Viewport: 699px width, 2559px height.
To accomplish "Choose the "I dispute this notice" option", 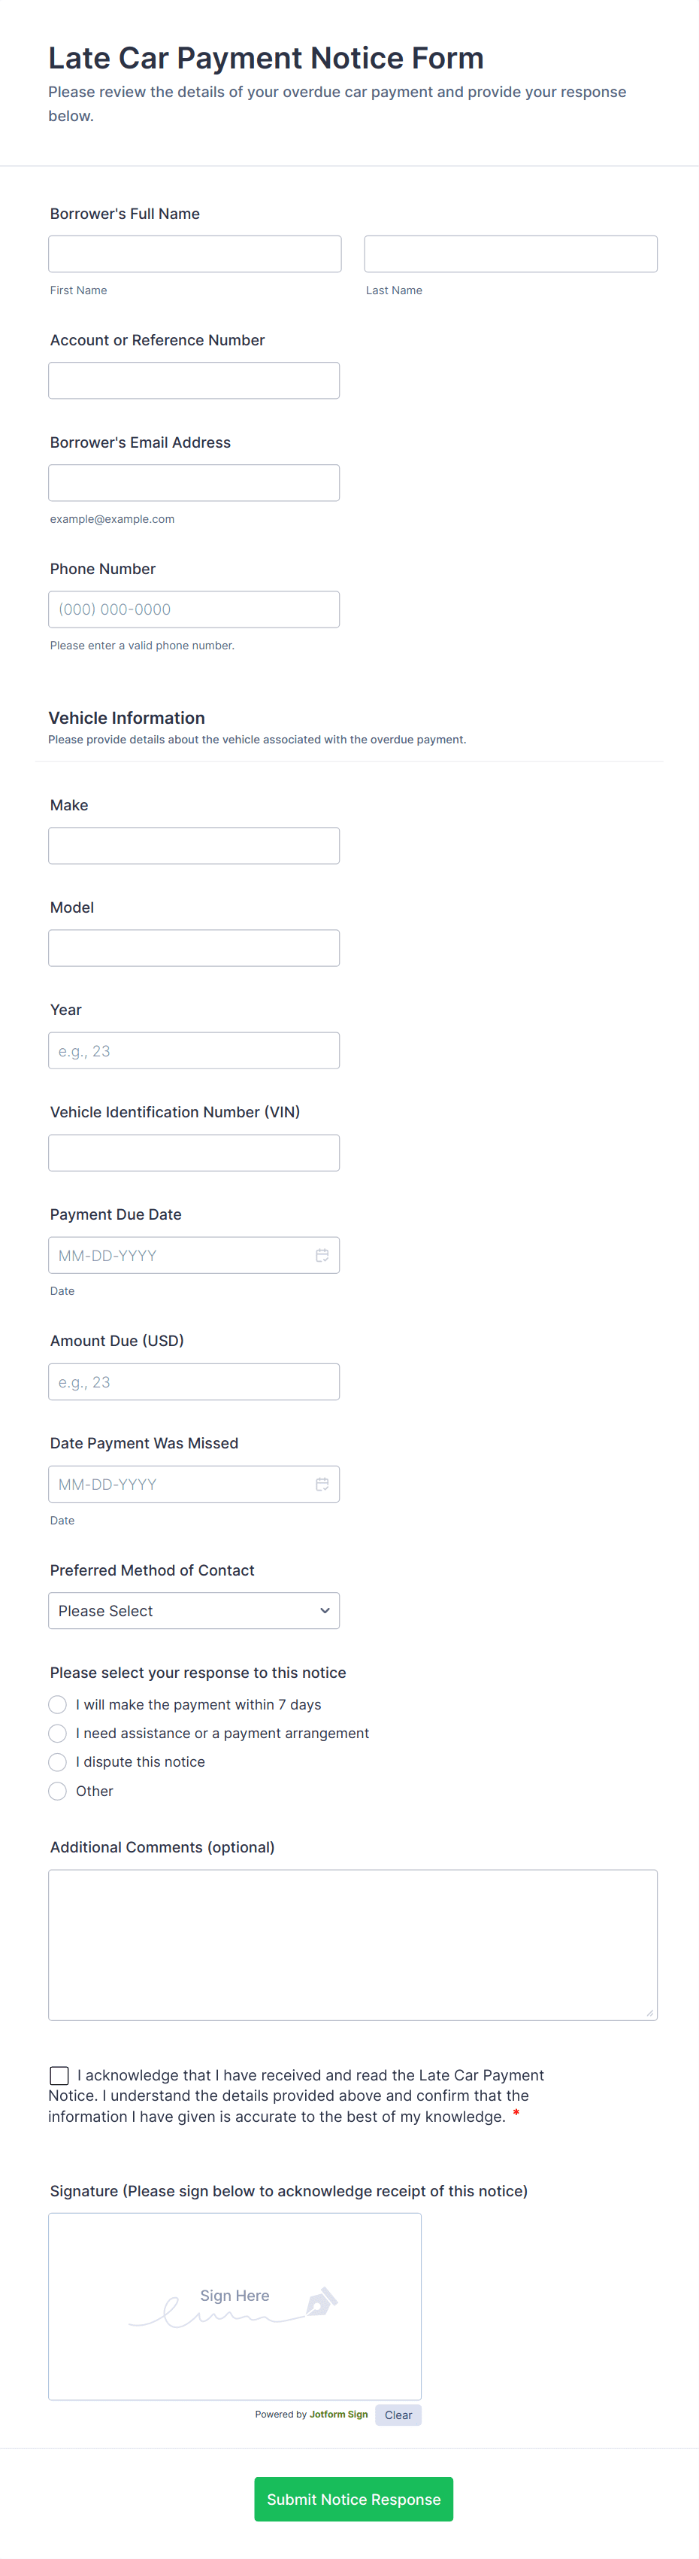I will coord(58,1762).
